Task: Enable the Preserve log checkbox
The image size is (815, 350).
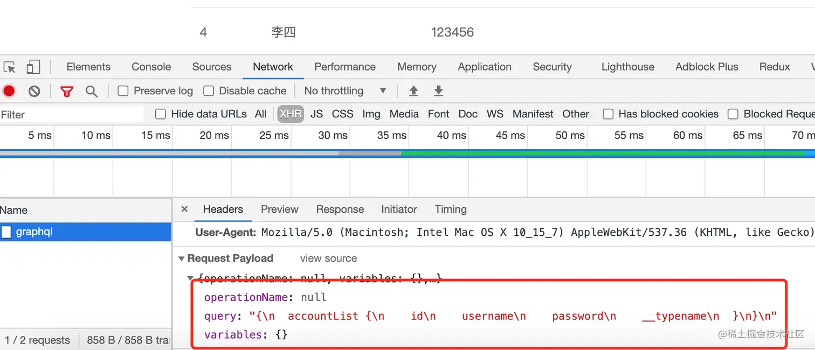Action: [x=122, y=91]
